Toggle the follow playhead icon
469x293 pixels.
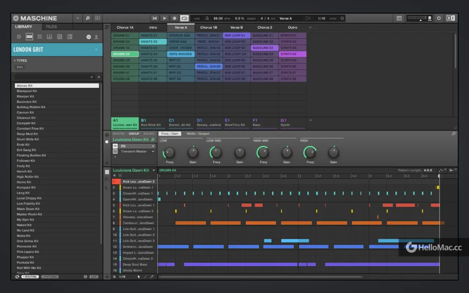[308, 18]
